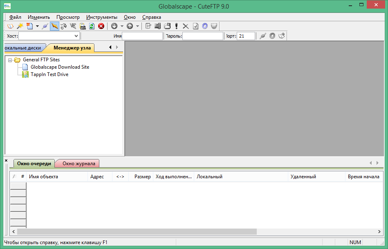Open the Download options dropdown arrow
The width and height of the screenshot is (388, 249).
point(122,26)
